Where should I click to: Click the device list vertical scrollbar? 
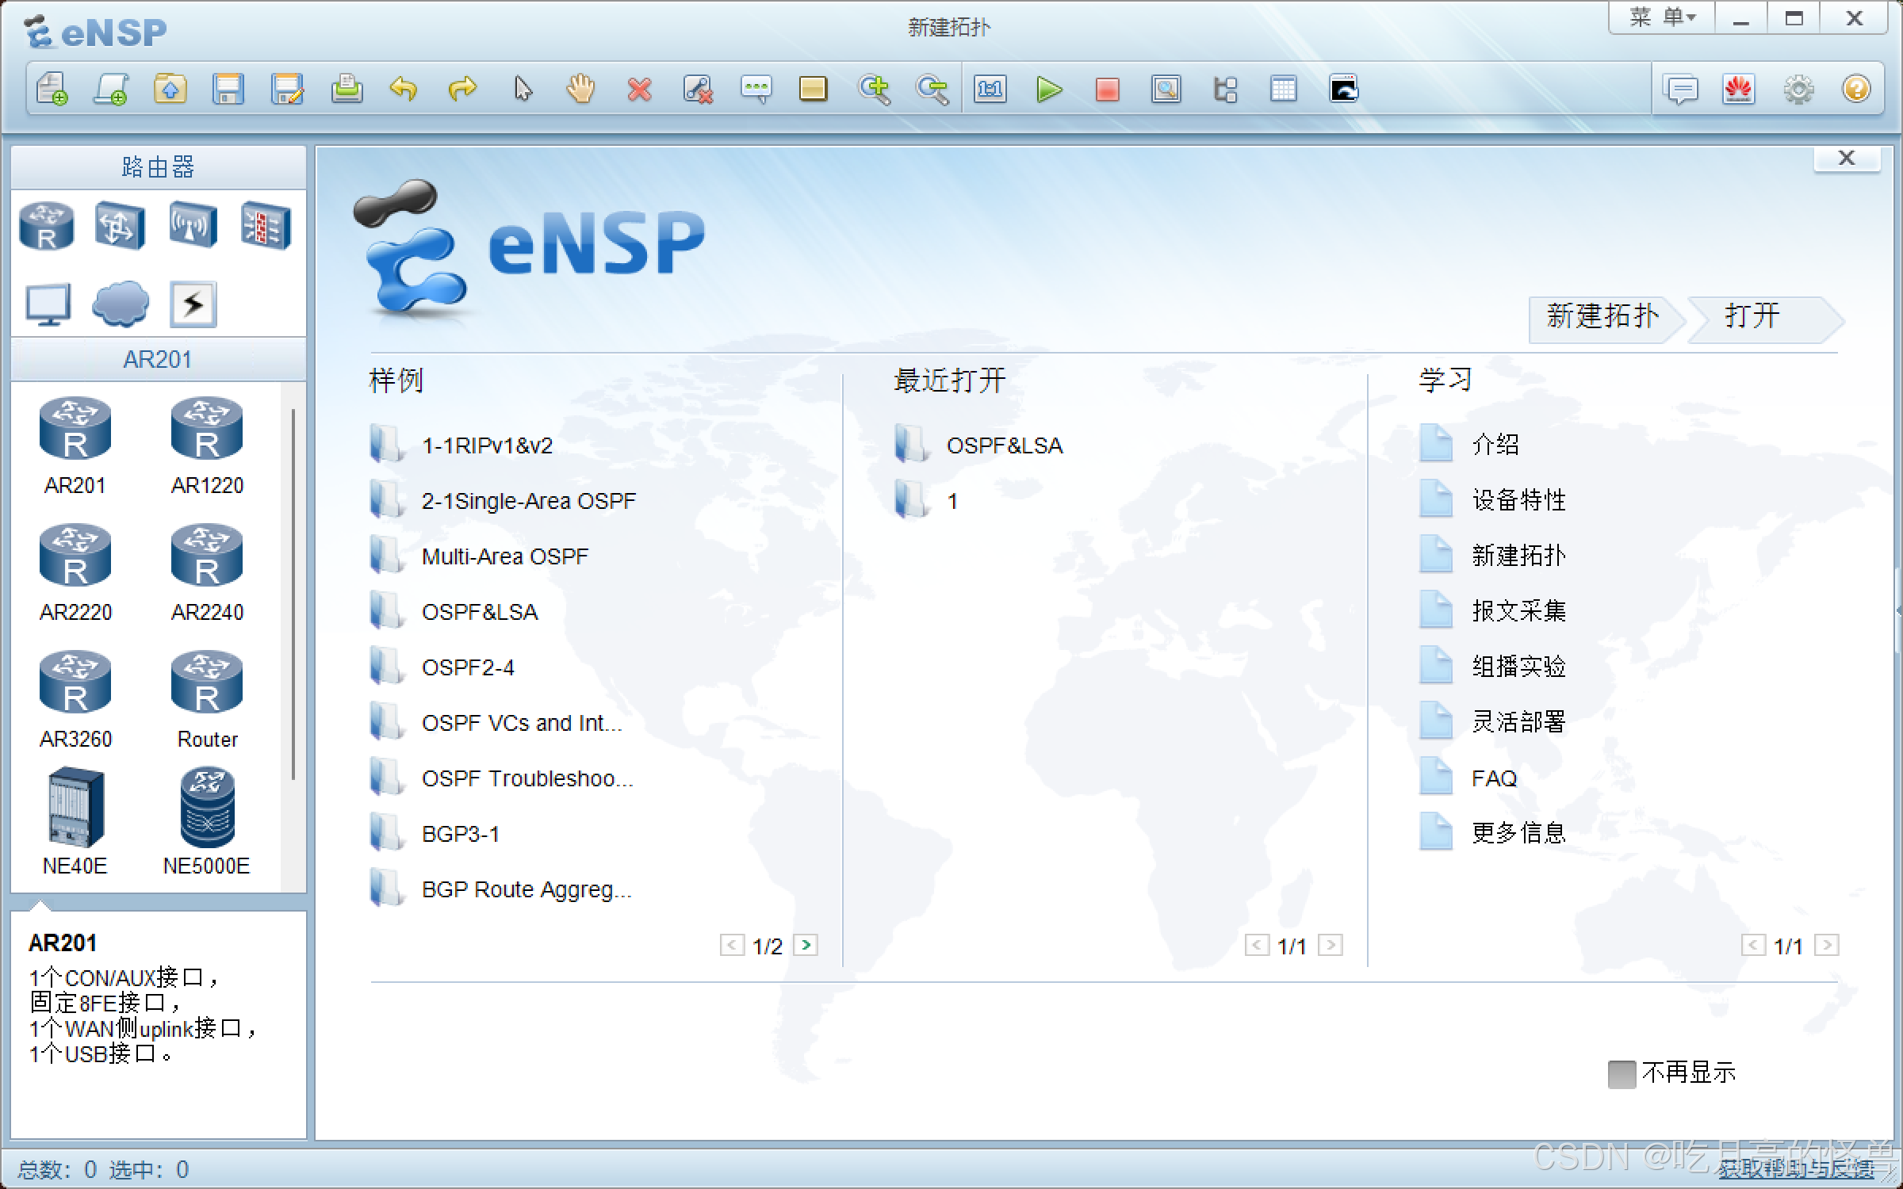[293, 594]
